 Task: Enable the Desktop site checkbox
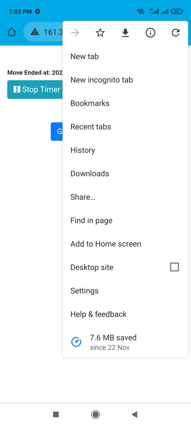174,267
